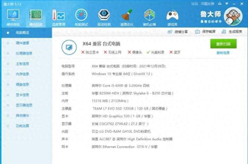Image resolution: width=248 pixels, height=164 pixels.
Task: Launch the 性能测试 speedometer icon
Action: click(81, 15)
